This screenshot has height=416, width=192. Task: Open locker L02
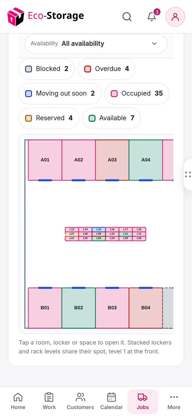point(85,238)
